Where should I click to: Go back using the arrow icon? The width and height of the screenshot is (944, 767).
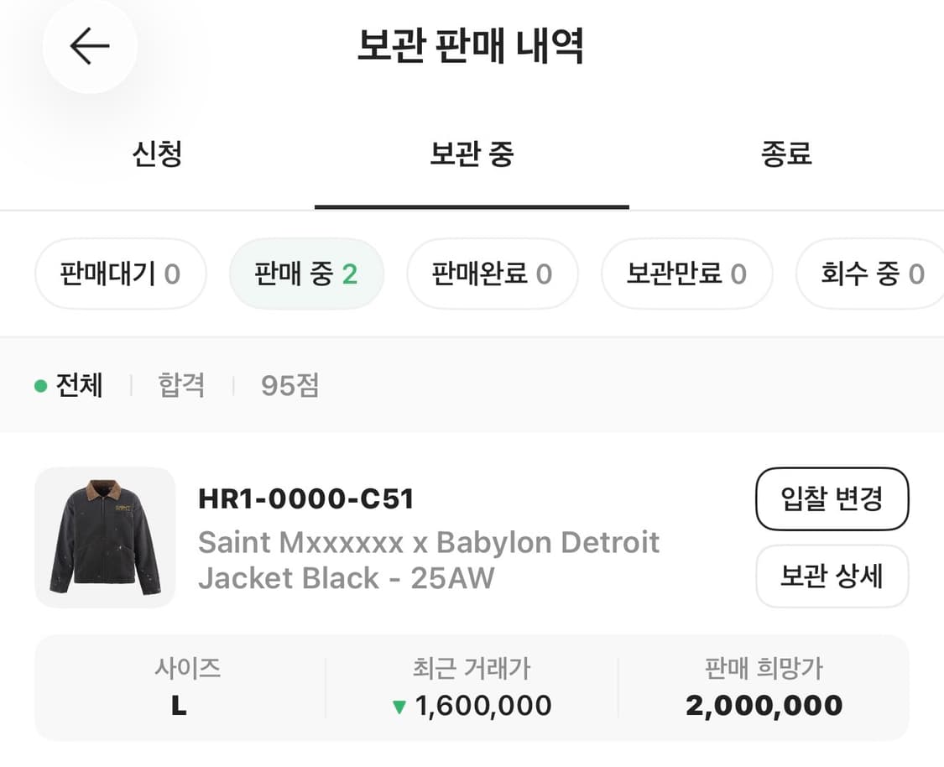(89, 46)
